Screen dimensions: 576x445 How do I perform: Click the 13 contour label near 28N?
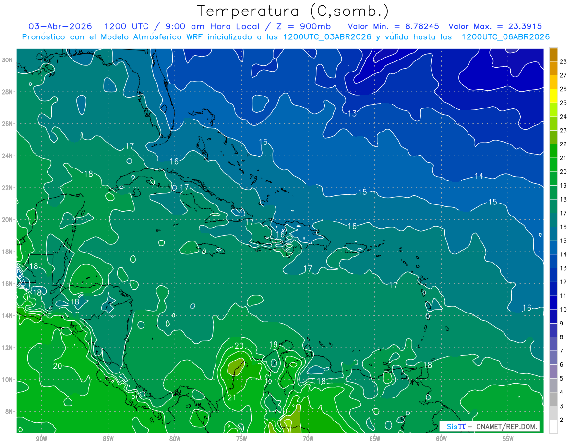tap(352, 114)
